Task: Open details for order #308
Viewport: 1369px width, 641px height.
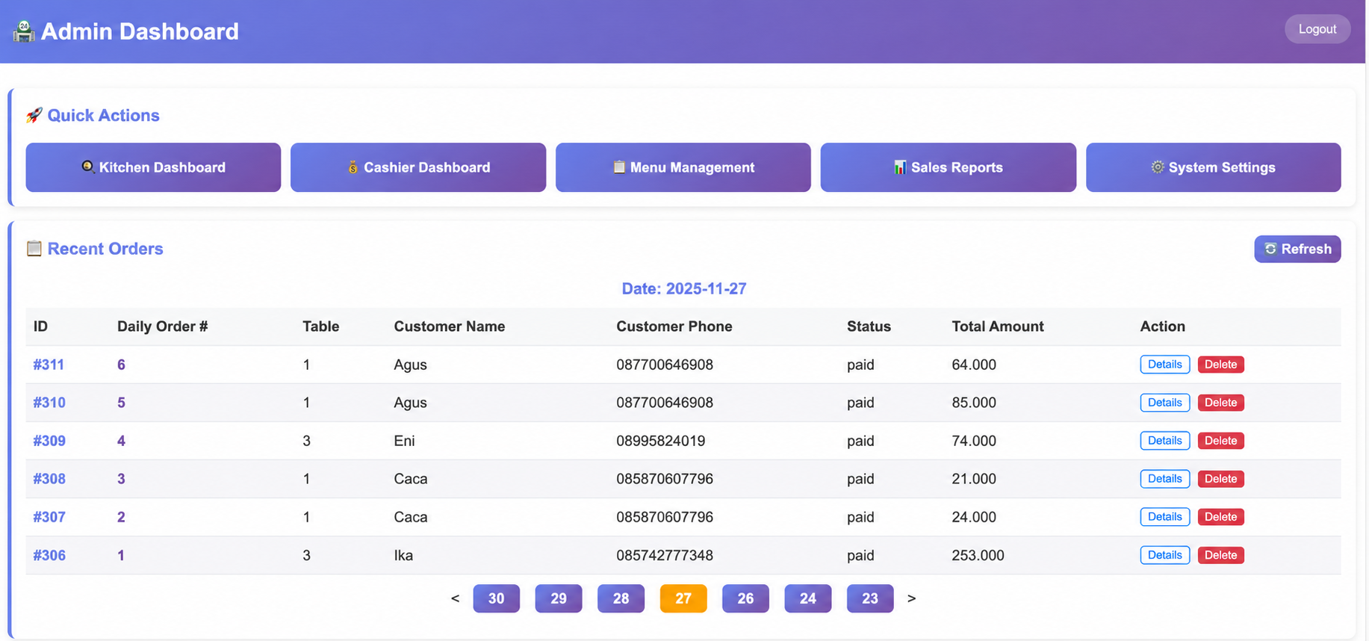Action: pos(1164,479)
